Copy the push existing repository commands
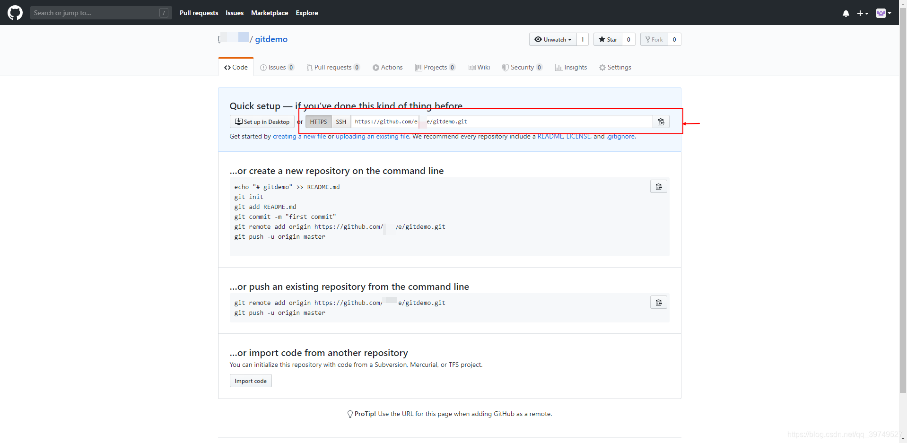907x443 pixels. tap(659, 303)
